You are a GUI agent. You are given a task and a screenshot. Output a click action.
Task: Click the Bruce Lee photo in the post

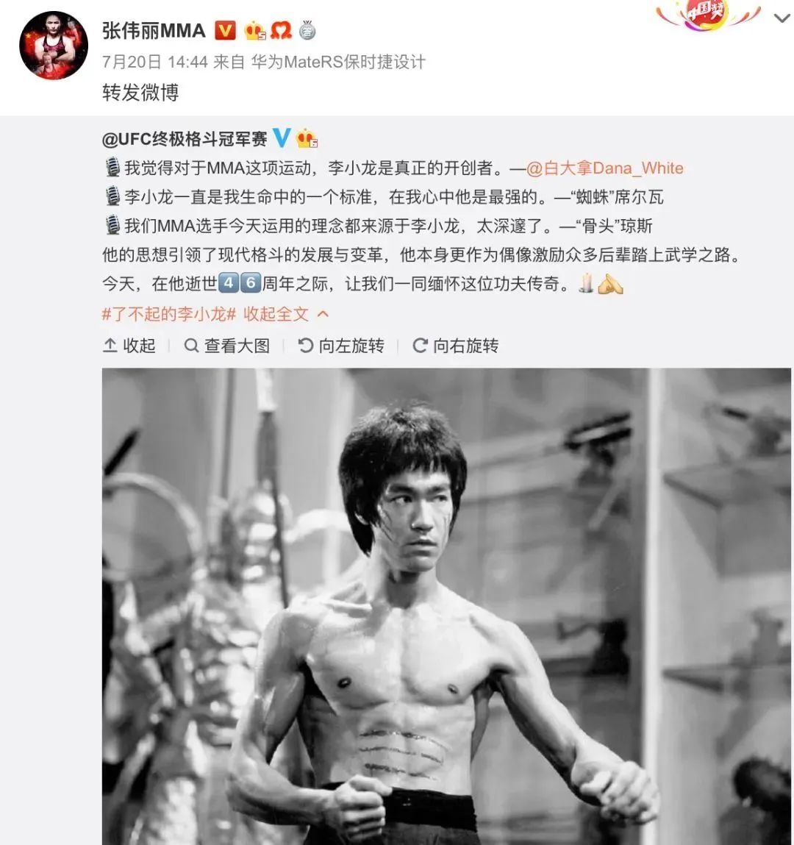coord(446,606)
